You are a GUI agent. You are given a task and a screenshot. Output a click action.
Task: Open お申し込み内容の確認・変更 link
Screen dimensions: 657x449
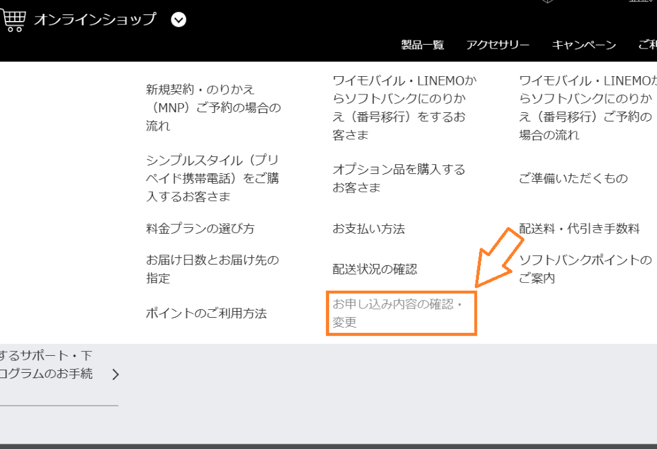click(397, 312)
